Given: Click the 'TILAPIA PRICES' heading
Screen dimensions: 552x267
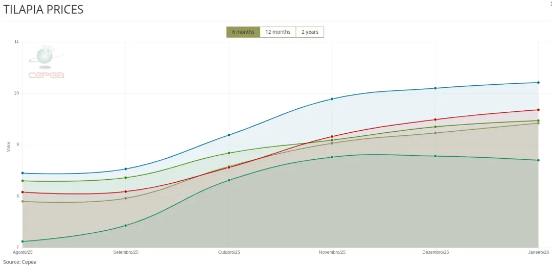Looking at the screenshot, I should pos(43,10).
